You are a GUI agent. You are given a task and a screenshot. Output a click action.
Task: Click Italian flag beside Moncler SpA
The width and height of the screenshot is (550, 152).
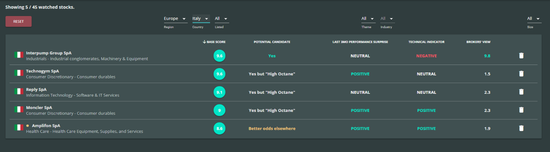18,109
